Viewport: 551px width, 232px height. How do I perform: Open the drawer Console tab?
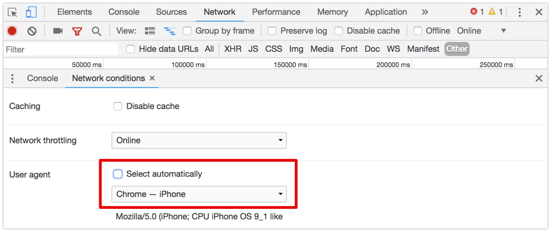point(42,78)
